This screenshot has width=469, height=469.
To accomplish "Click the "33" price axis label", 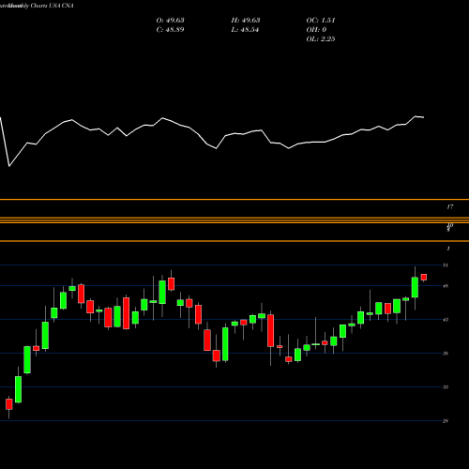I will [446, 387].
